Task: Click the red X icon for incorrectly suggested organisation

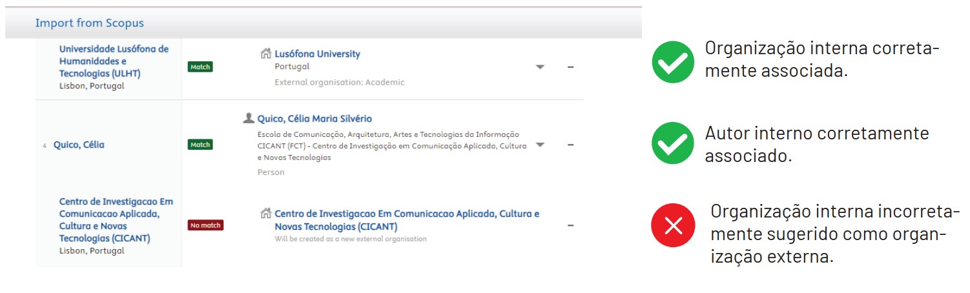Action: click(x=672, y=225)
